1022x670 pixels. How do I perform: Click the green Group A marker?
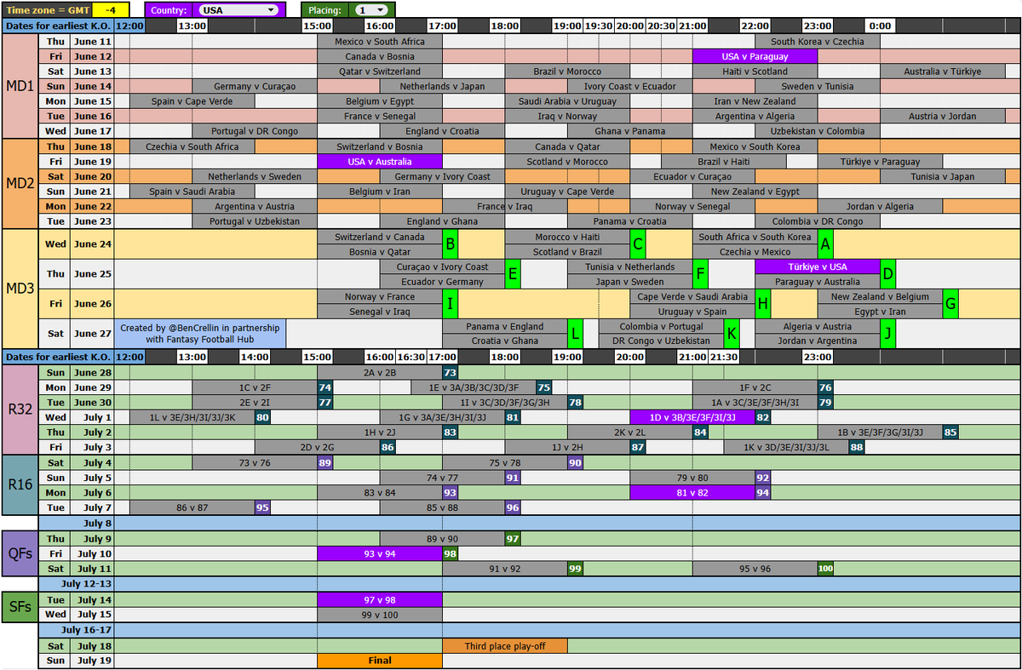coord(824,244)
